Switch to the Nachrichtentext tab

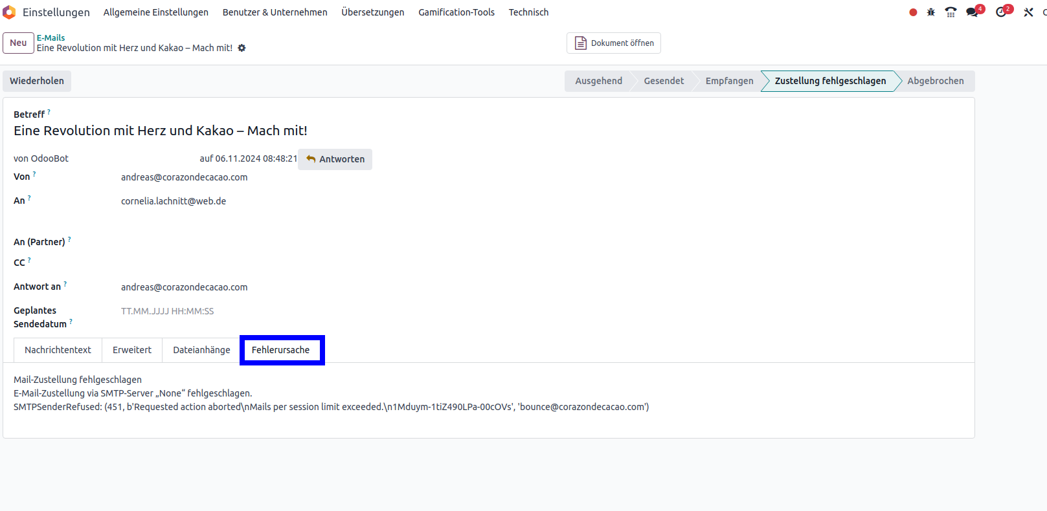coord(58,350)
